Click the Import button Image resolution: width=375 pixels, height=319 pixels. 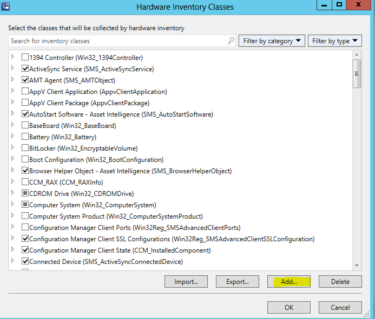[x=186, y=281]
